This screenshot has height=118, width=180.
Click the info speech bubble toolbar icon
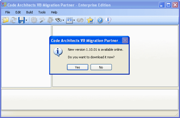point(108,20)
